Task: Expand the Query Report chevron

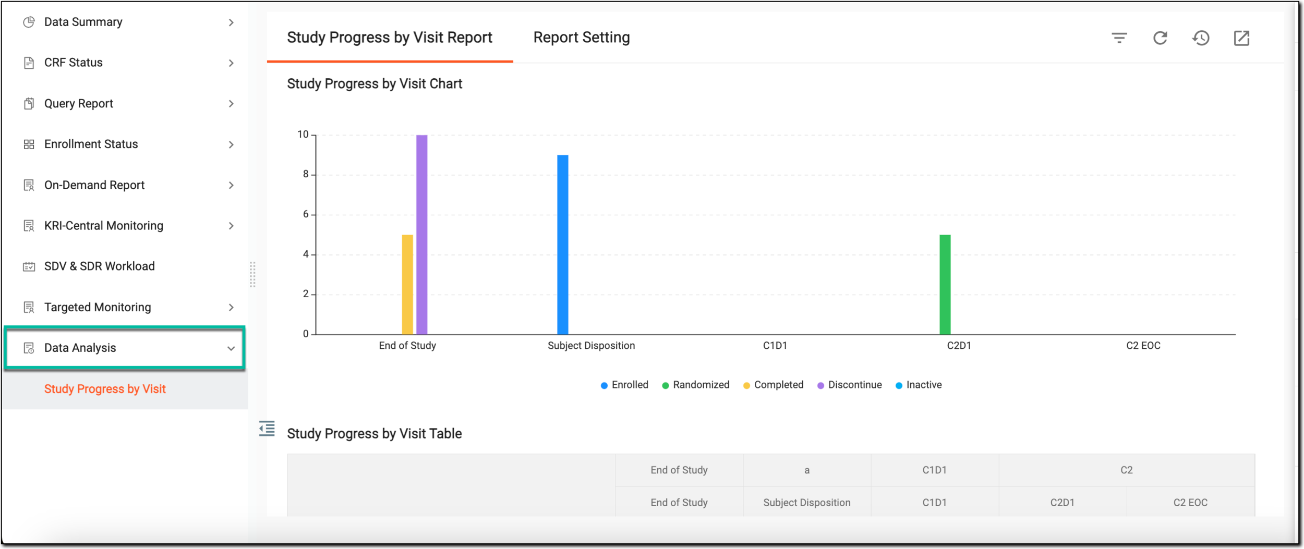Action: click(x=231, y=104)
